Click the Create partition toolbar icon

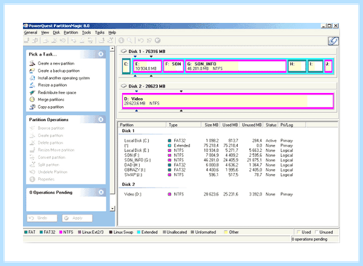[45, 40]
